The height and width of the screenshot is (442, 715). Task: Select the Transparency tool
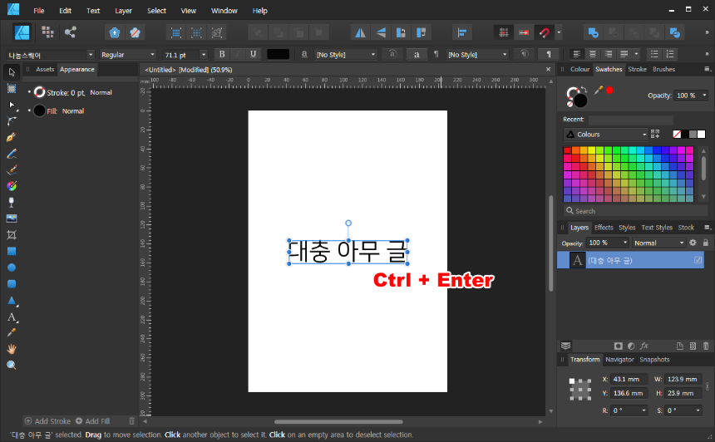[12, 203]
